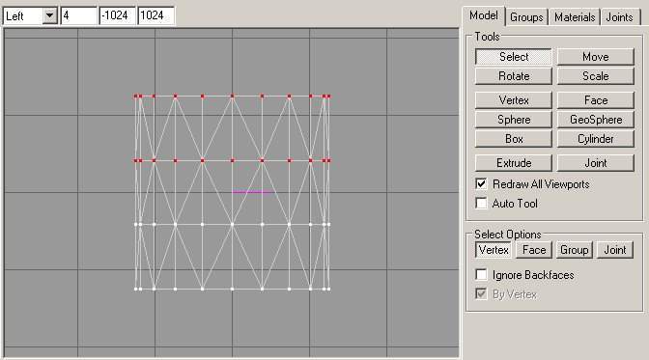This screenshot has width=649, height=360.
Task: Disable Redraw All Viewports checkbox
Action: [481, 183]
